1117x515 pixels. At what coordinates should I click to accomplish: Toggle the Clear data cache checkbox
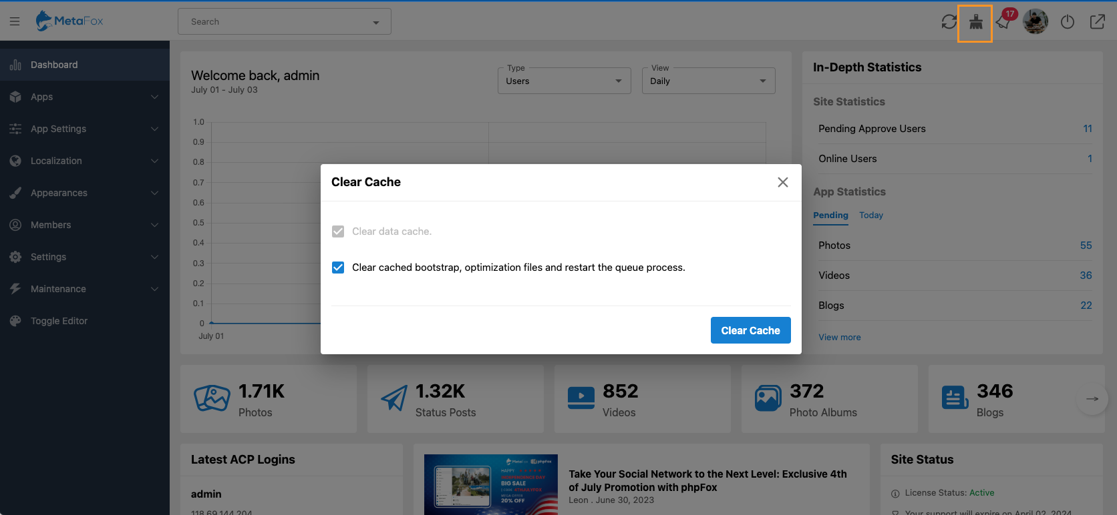(x=338, y=231)
